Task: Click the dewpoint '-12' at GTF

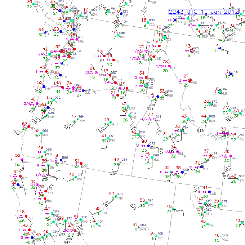Action: (226, 77)
